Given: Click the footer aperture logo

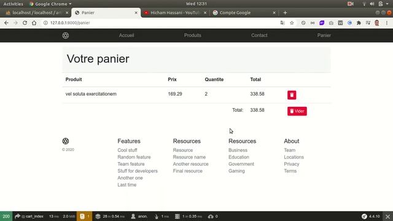Looking at the screenshot, I should coord(66,141).
